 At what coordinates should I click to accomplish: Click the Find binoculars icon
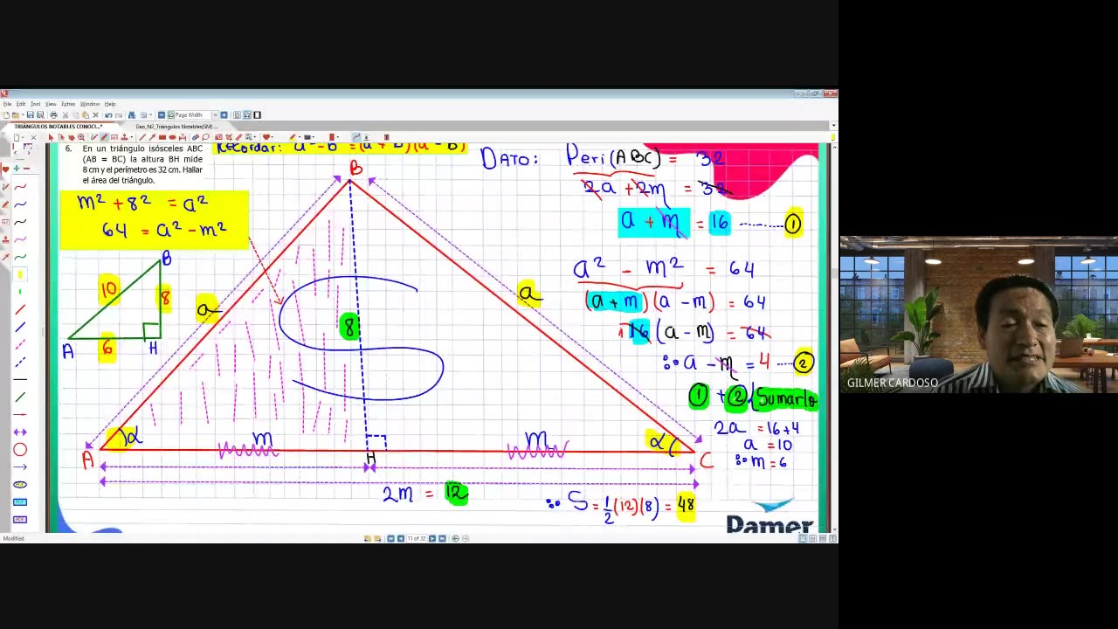click(x=132, y=115)
